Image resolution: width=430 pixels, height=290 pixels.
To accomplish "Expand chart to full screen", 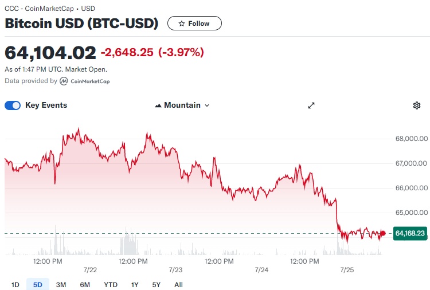I will click(x=311, y=105).
